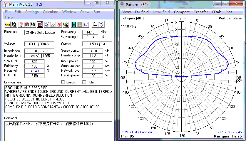The height and width of the screenshot is (141, 246).
Task: Enable the Loads checkbox
Action: (x=63, y=82)
